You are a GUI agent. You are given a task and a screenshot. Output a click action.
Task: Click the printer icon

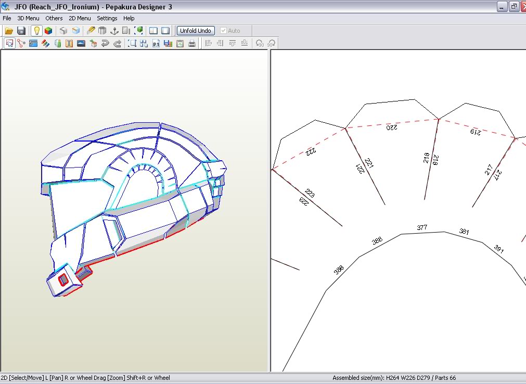[192, 44]
